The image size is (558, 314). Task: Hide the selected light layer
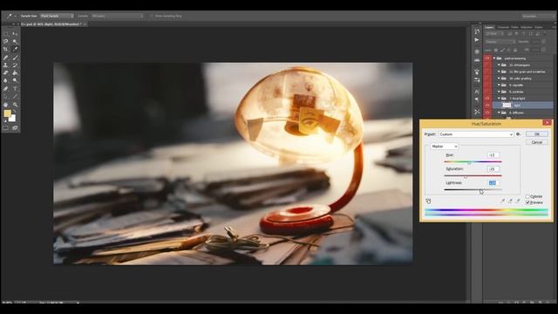click(487, 105)
